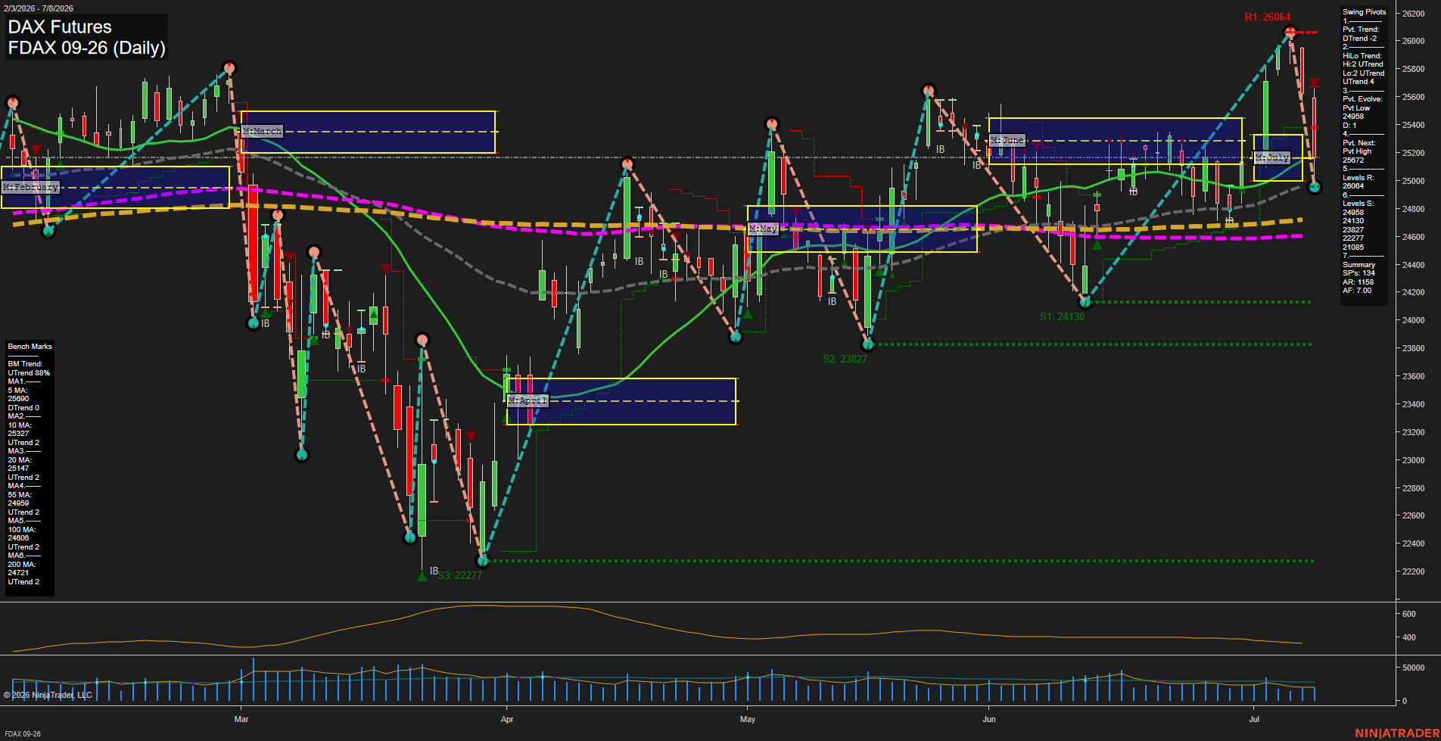Select the FDAX 09-26 (Daily) subtitle
The width and height of the screenshot is (1441, 741).
click(87, 48)
